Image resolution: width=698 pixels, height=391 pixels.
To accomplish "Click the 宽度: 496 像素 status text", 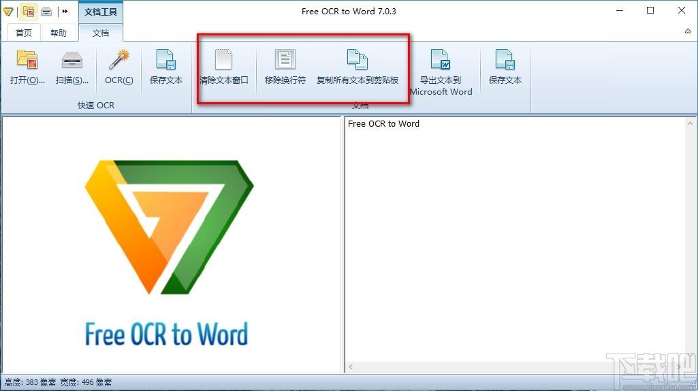I will tap(86, 382).
